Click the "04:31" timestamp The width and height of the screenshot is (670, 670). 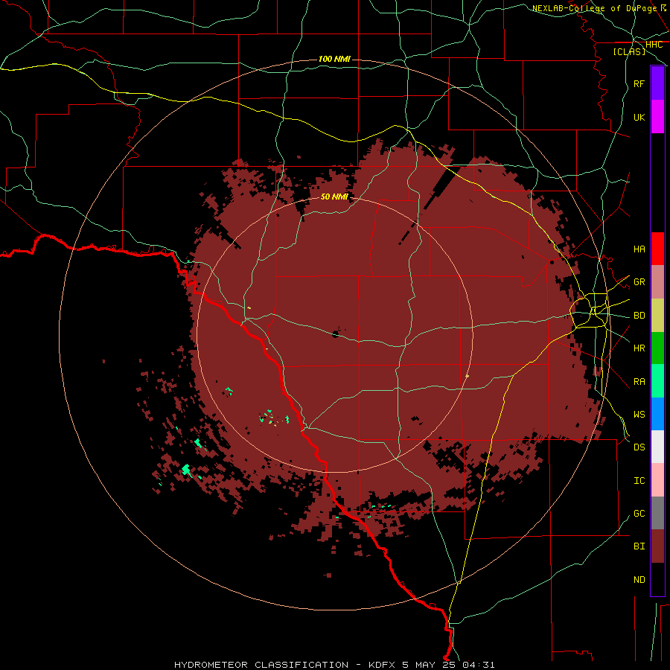[478, 665]
